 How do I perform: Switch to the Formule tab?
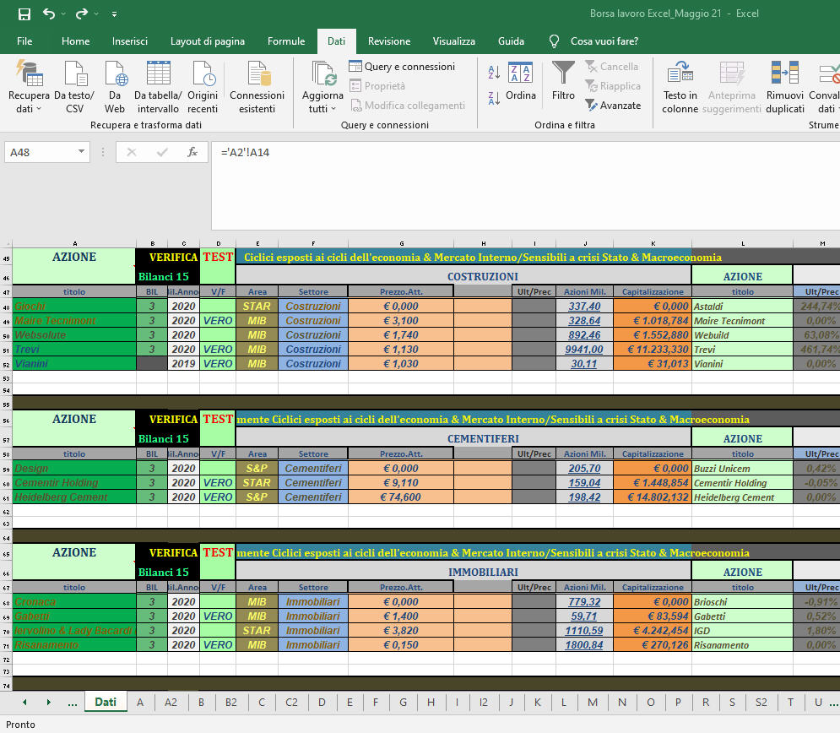286,41
